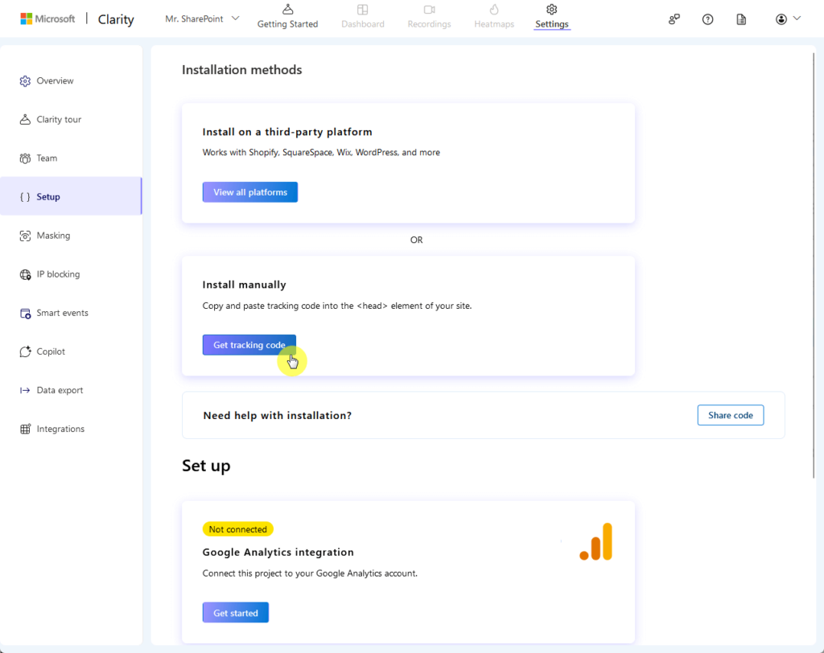Click the Clarity product name

point(116,19)
